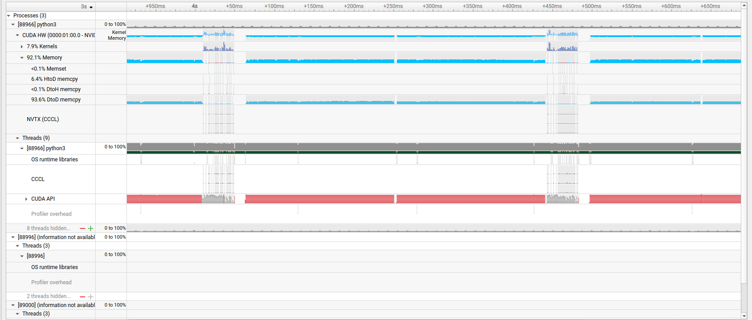
Task: Expand the CUDA API row
Action: coord(26,199)
